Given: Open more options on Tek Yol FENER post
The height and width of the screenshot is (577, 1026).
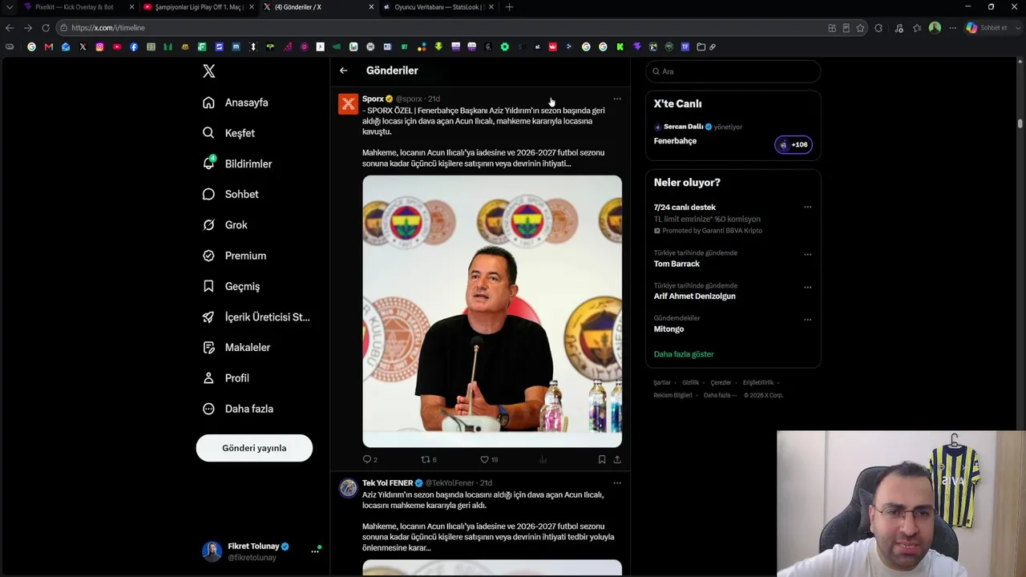Looking at the screenshot, I should (617, 483).
